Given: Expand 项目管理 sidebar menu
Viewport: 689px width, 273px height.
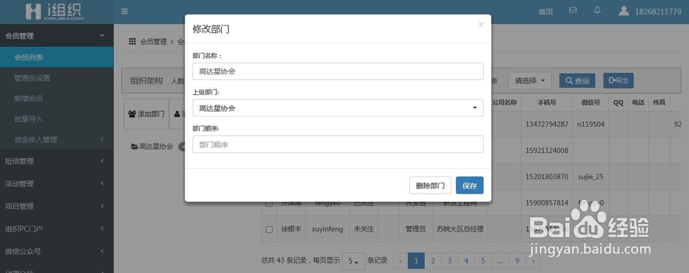Looking at the screenshot, I should [56, 206].
